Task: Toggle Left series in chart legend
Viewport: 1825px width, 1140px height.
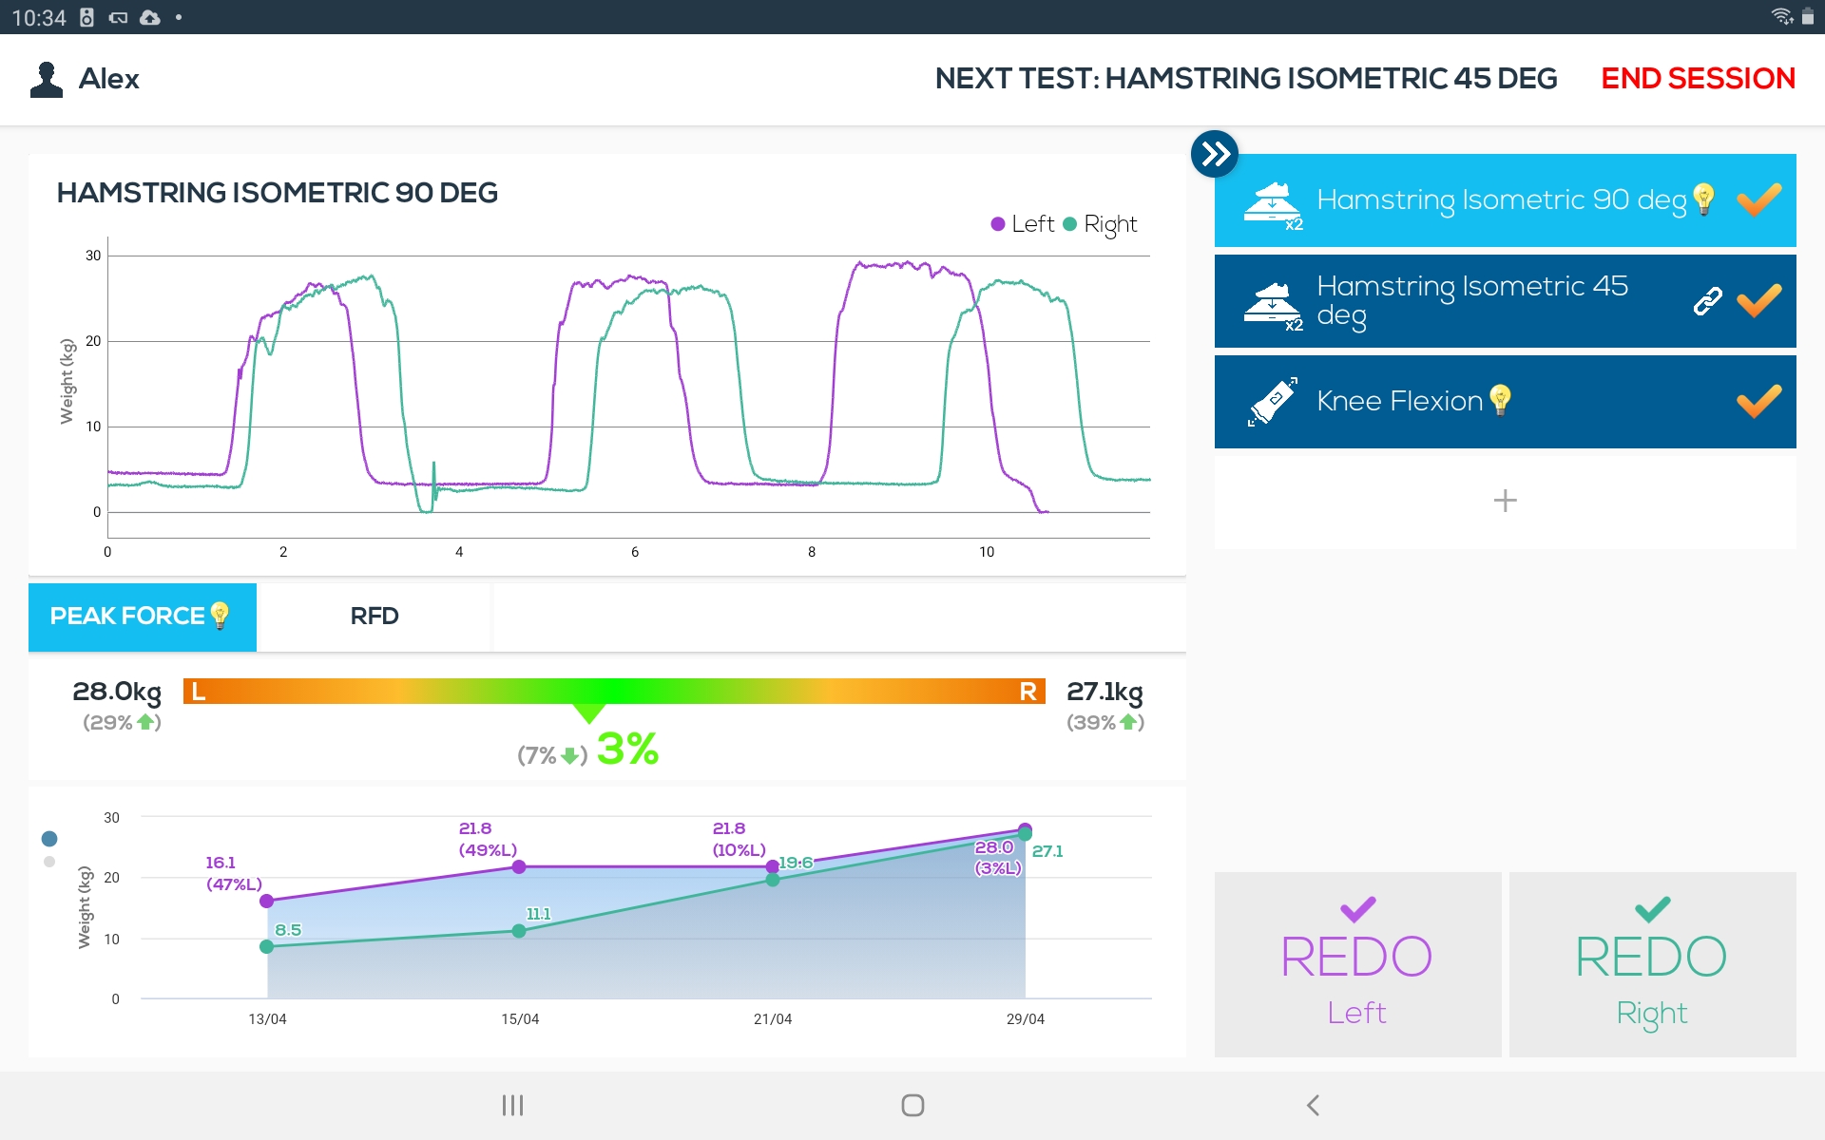Action: pos(1022,224)
